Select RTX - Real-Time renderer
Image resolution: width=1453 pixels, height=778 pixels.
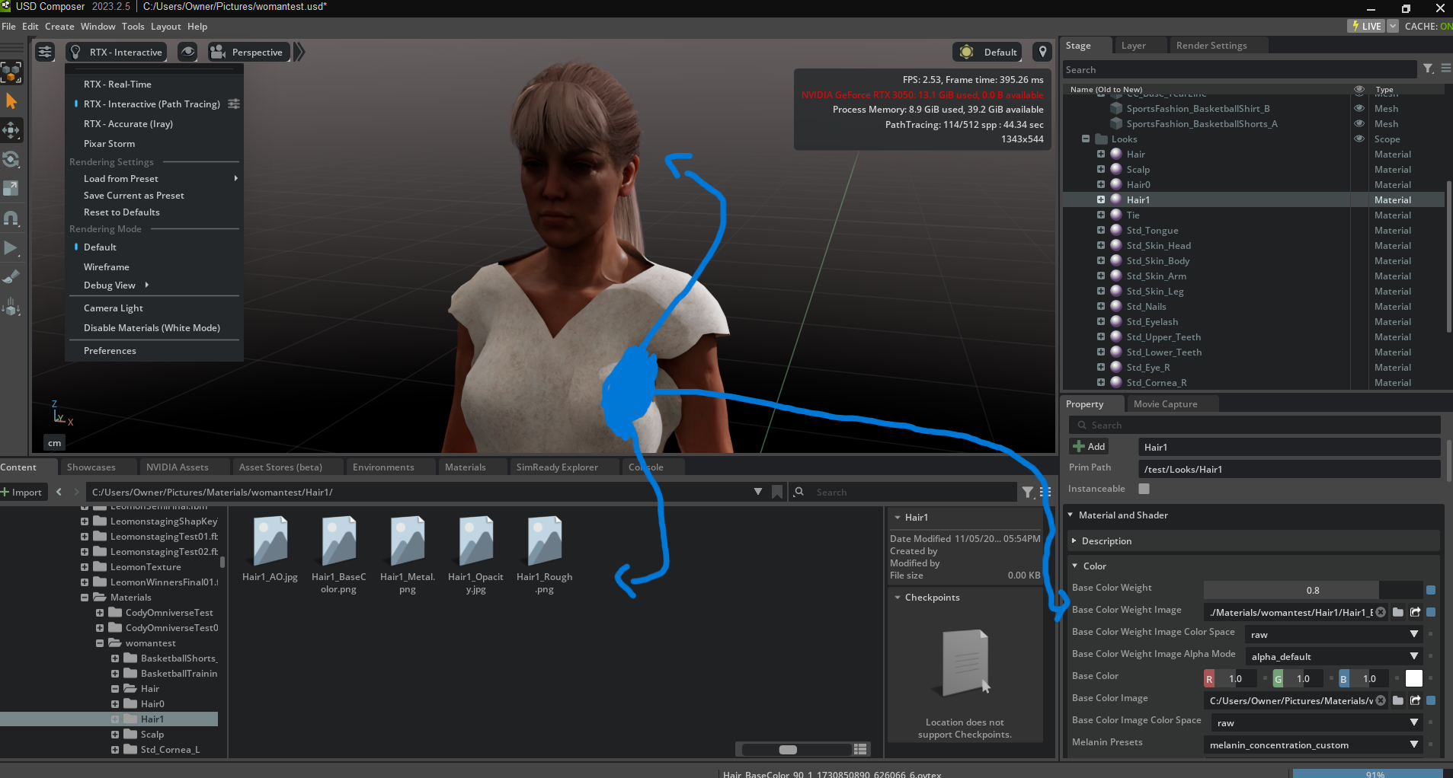117,84
